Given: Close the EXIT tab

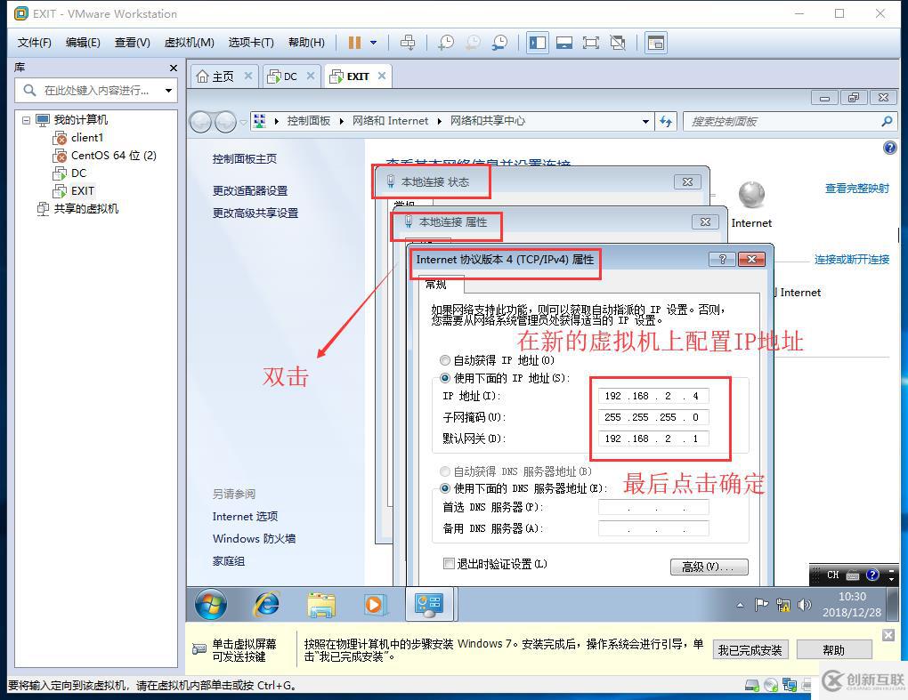Looking at the screenshot, I should pyautogui.click(x=382, y=76).
